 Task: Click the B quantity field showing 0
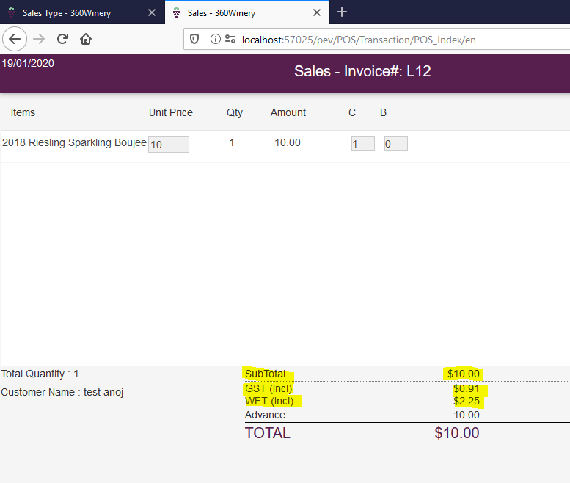point(396,144)
